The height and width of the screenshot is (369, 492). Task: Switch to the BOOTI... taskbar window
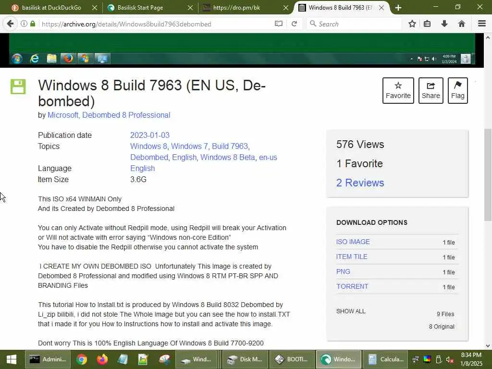[292, 359]
